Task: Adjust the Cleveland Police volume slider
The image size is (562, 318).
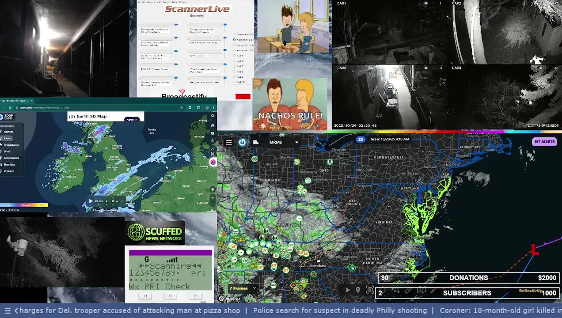Action: pyautogui.click(x=176, y=38)
